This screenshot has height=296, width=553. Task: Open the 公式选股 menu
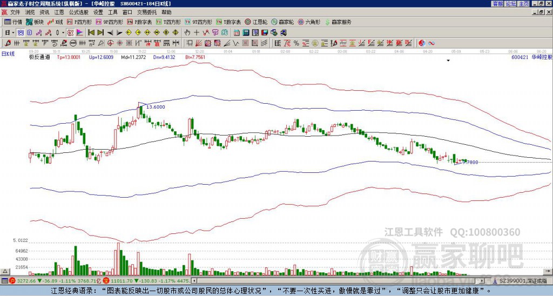pyautogui.click(x=78, y=12)
